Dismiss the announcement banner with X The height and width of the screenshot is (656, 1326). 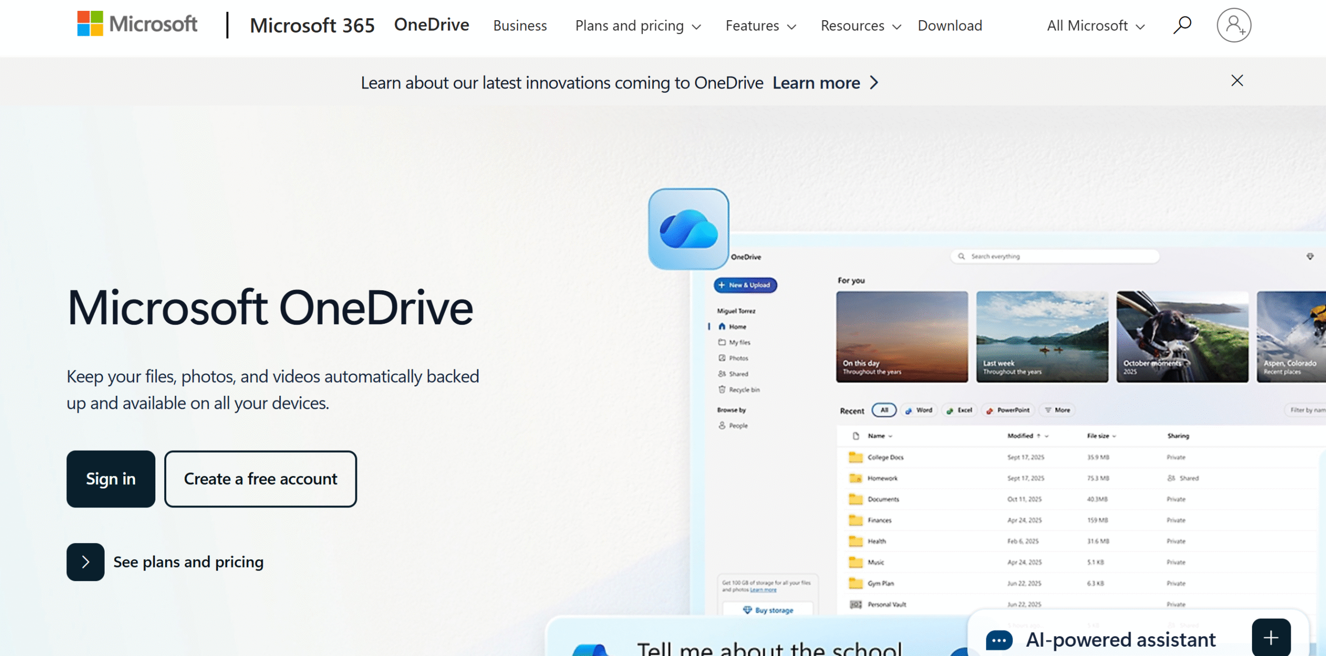pos(1237,81)
